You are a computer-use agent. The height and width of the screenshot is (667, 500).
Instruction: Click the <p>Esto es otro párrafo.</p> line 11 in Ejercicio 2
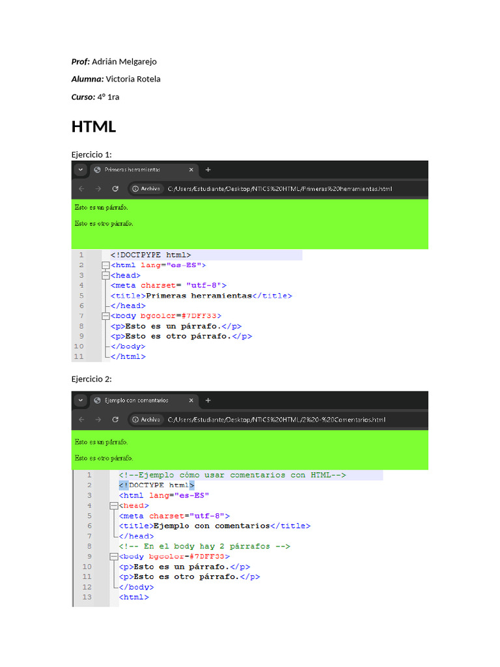tap(189, 577)
